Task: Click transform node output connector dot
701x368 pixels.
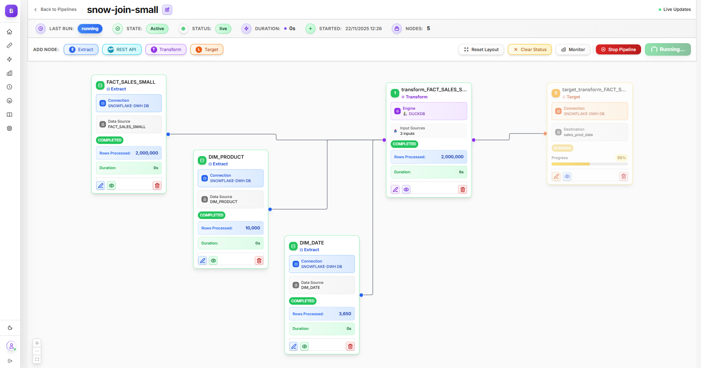Action: [473, 140]
